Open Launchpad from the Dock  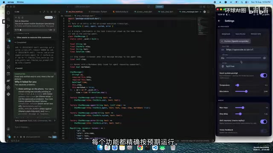point(107,147)
